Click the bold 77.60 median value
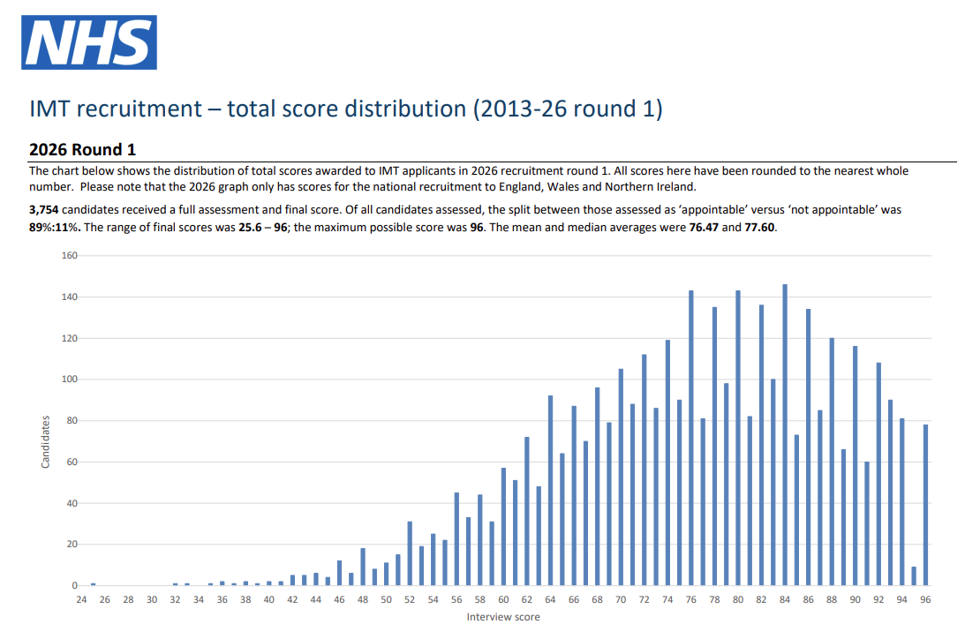The image size is (965, 639). pyautogui.click(x=758, y=226)
